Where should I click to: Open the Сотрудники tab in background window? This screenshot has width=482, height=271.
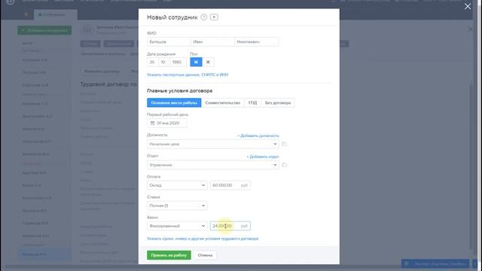55,15
